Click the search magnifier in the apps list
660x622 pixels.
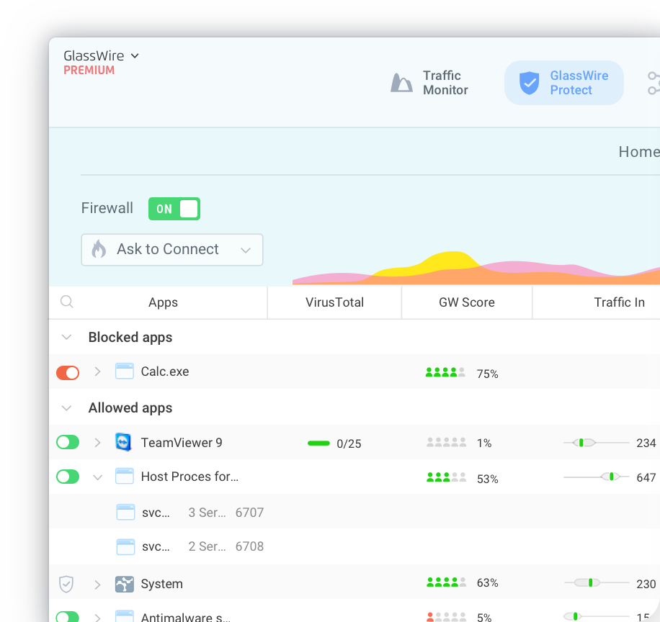click(x=67, y=302)
